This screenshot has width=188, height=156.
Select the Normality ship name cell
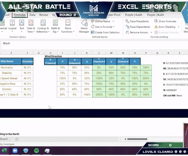point(11,67)
